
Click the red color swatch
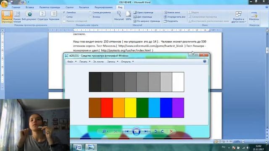pyautogui.click(x=107, y=108)
